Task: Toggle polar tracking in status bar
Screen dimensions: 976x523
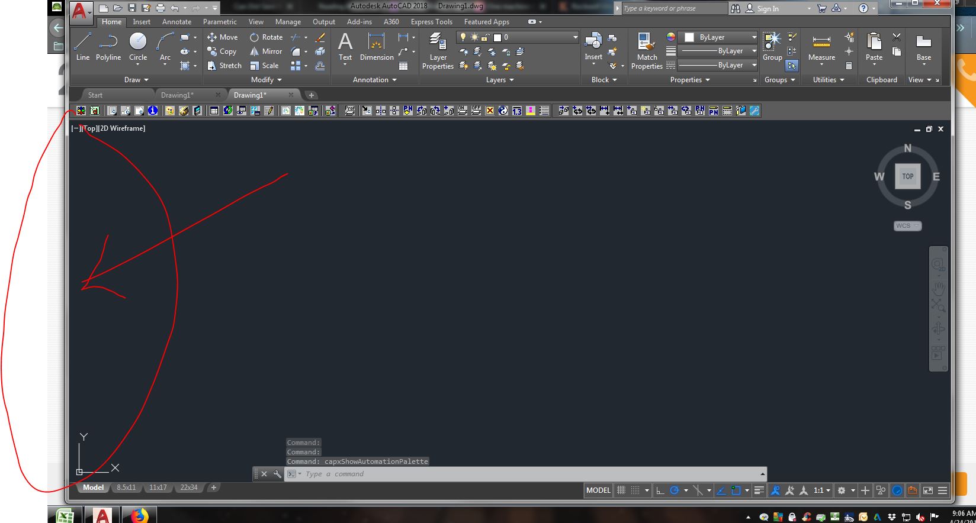Action: (674, 490)
